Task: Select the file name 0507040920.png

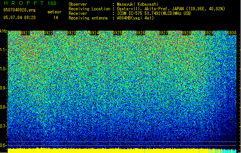Action: click(20, 10)
